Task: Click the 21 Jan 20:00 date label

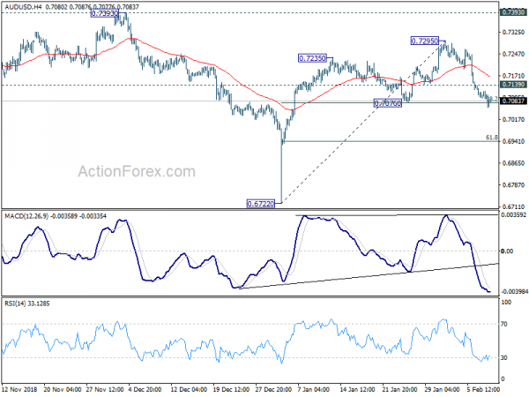Action: coord(399,389)
